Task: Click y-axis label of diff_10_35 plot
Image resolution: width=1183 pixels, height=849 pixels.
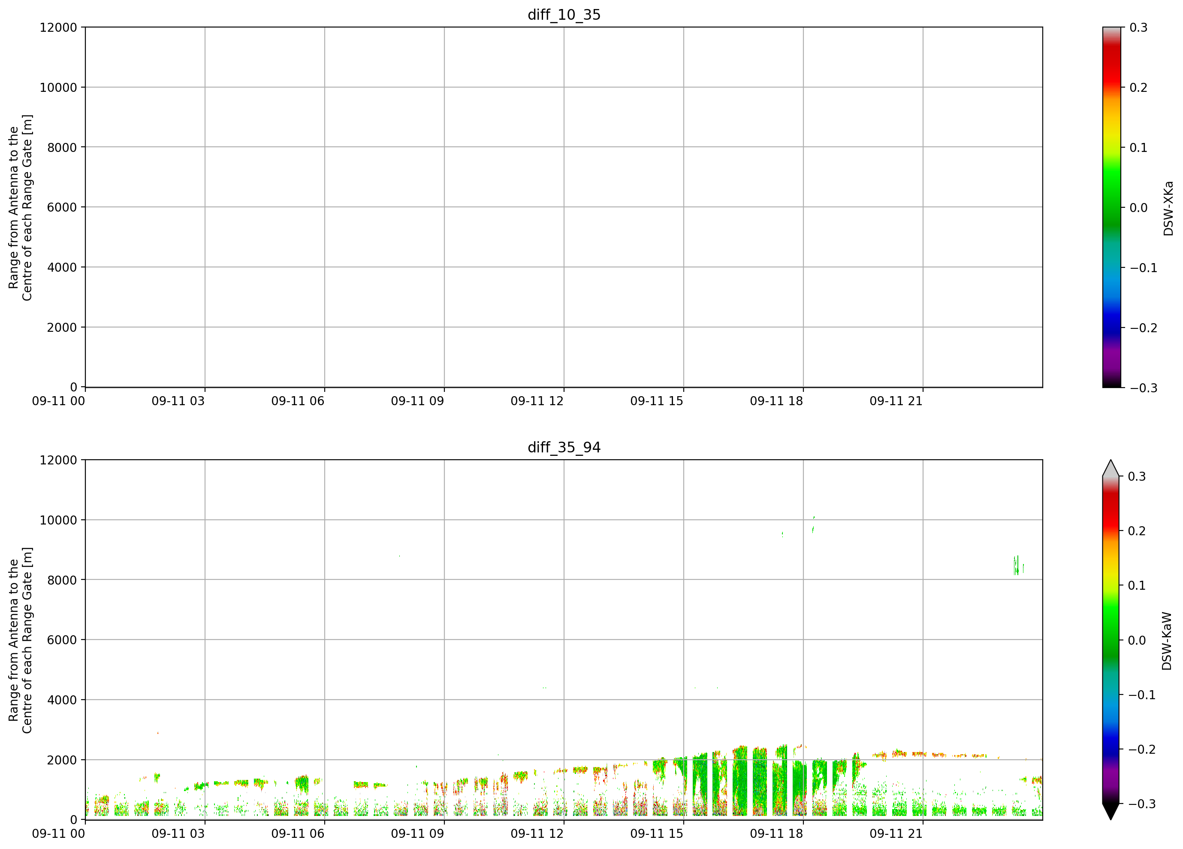Action: (x=20, y=207)
